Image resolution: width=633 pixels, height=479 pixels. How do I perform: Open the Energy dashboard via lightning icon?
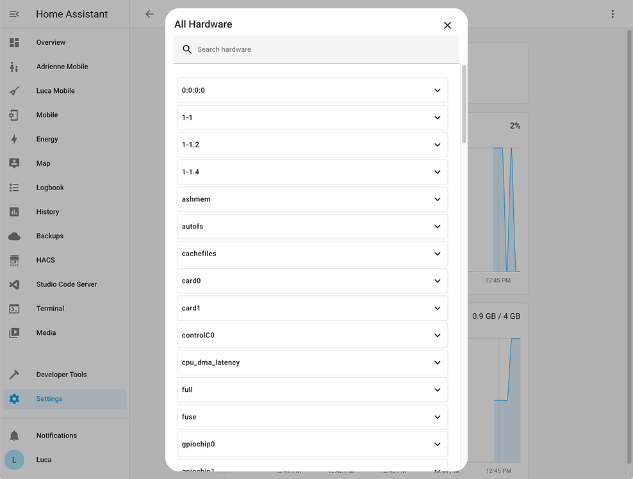[14, 139]
